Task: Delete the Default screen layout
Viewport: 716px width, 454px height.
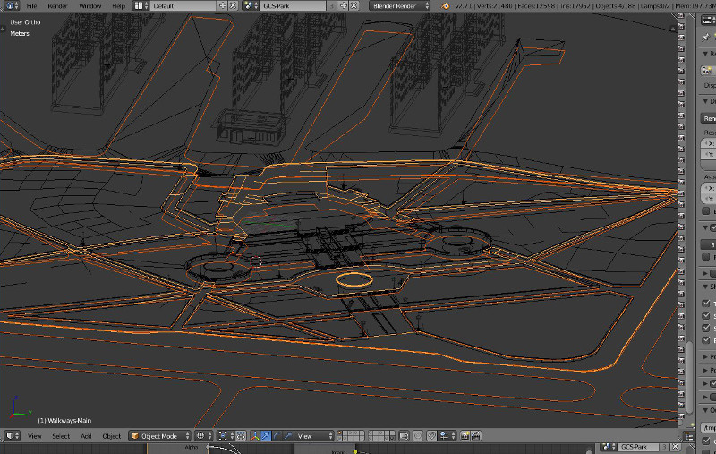Action: (x=233, y=6)
